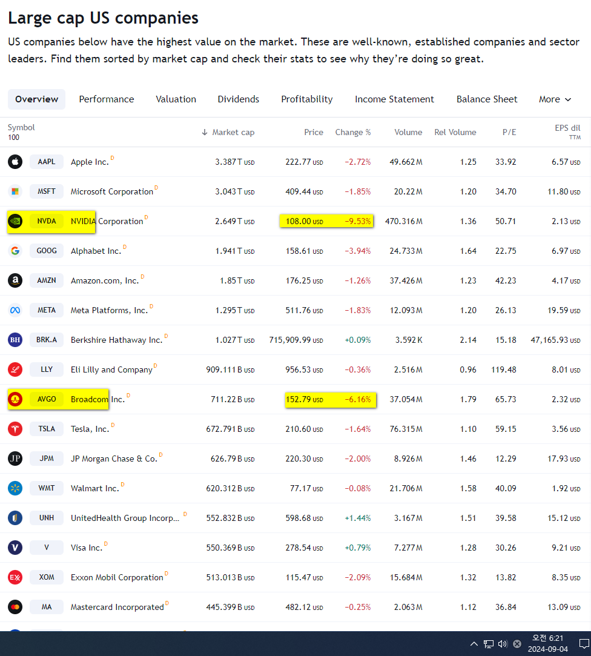
Task: Open the AAPL ticker link
Action: pos(47,162)
